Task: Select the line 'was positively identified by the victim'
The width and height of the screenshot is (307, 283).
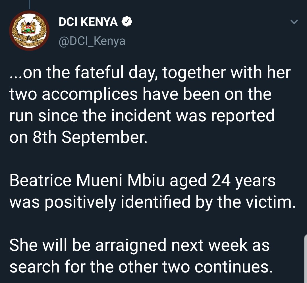Action: pyautogui.click(x=153, y=202)
